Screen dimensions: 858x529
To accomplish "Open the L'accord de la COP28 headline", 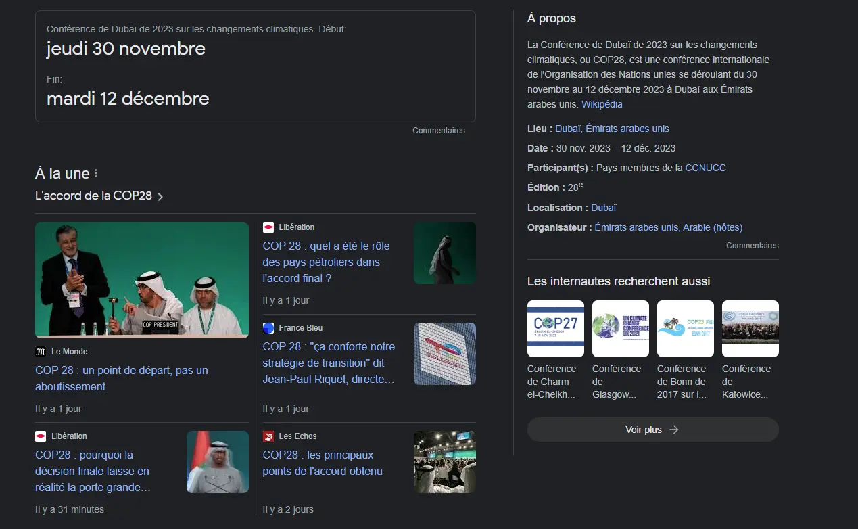I will click(94, 195).
